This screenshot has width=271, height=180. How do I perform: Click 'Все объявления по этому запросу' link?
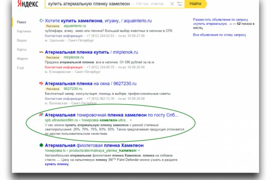pyautogui.click(x=219, y=35)
